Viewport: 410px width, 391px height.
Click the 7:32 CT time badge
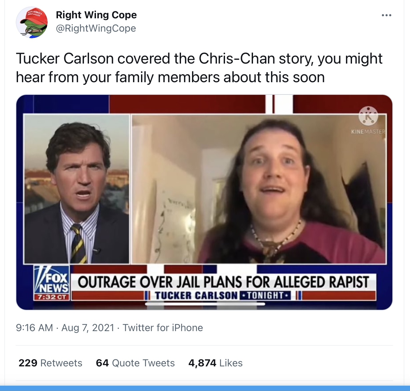point(52,297)
